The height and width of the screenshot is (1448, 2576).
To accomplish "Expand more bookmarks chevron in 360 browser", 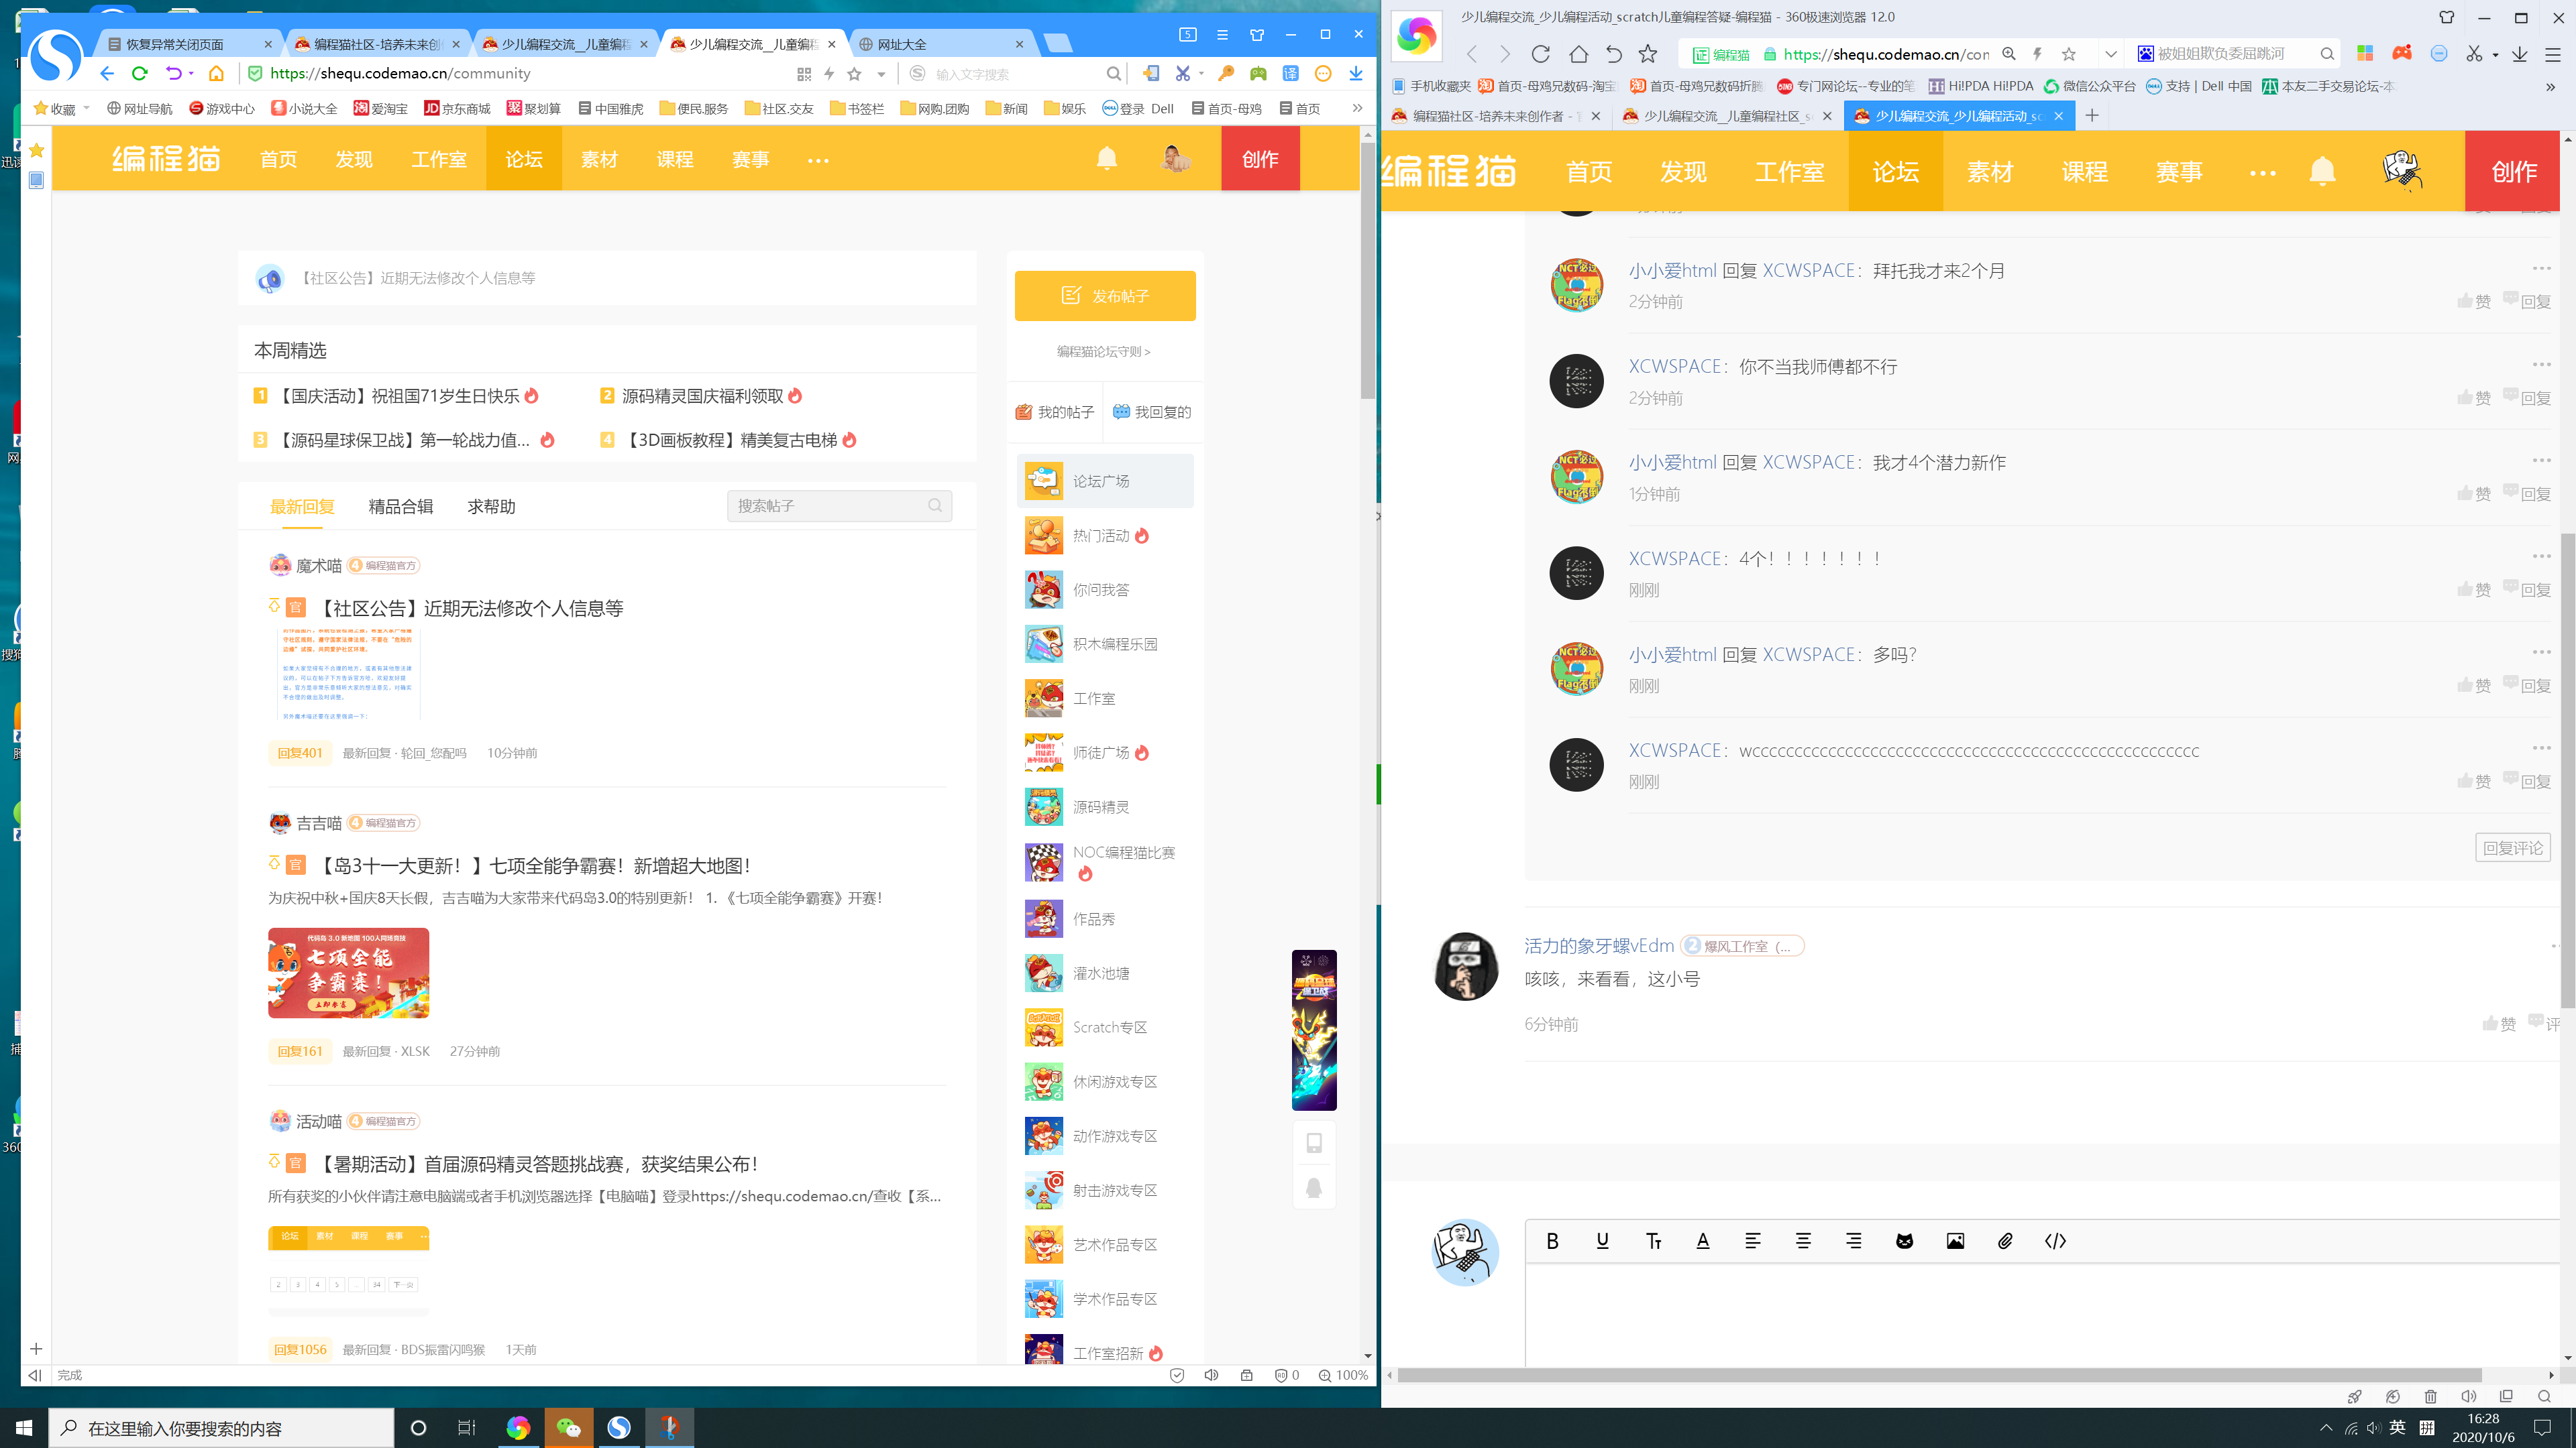I will coord(2550,87).
